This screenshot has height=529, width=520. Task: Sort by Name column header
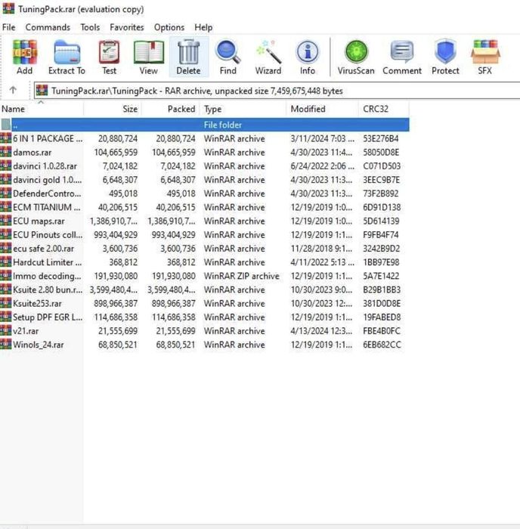tap(42, 109)
